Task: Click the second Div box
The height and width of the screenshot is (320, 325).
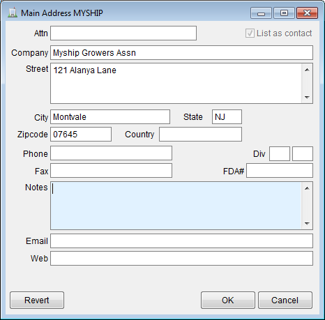Action: [x=303, y=153]
